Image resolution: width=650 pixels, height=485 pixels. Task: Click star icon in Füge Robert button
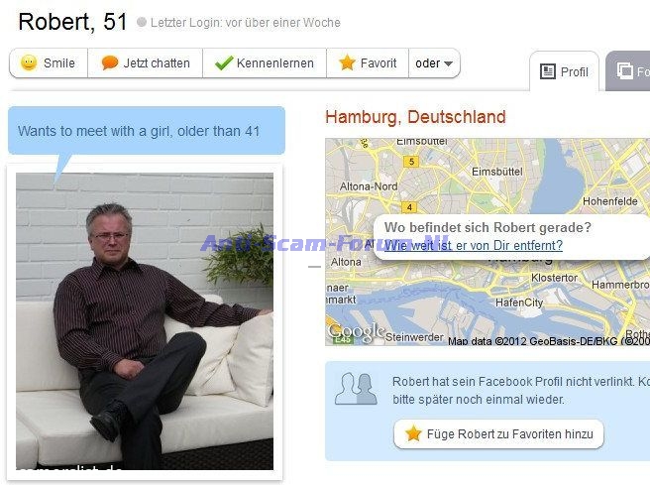click(x=413, y=434)
